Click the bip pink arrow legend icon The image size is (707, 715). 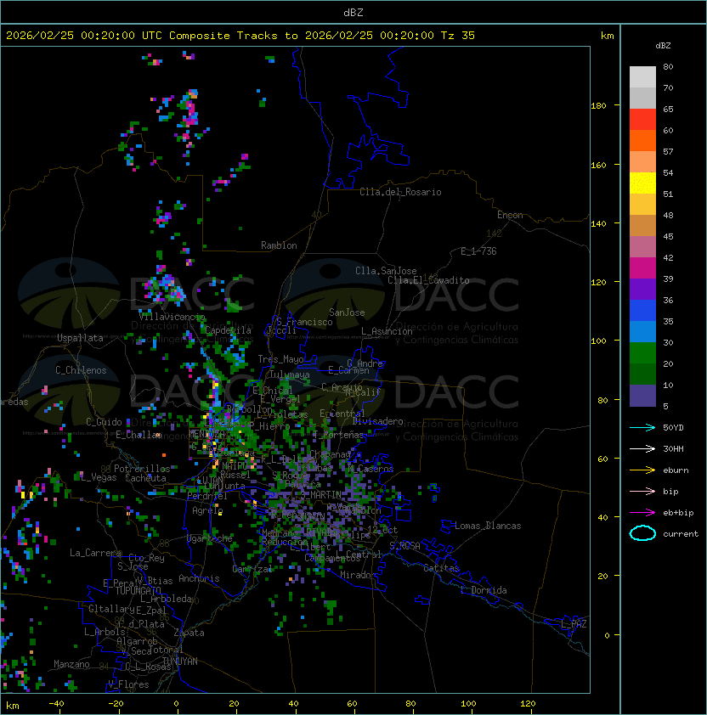(x=642, y=491)
